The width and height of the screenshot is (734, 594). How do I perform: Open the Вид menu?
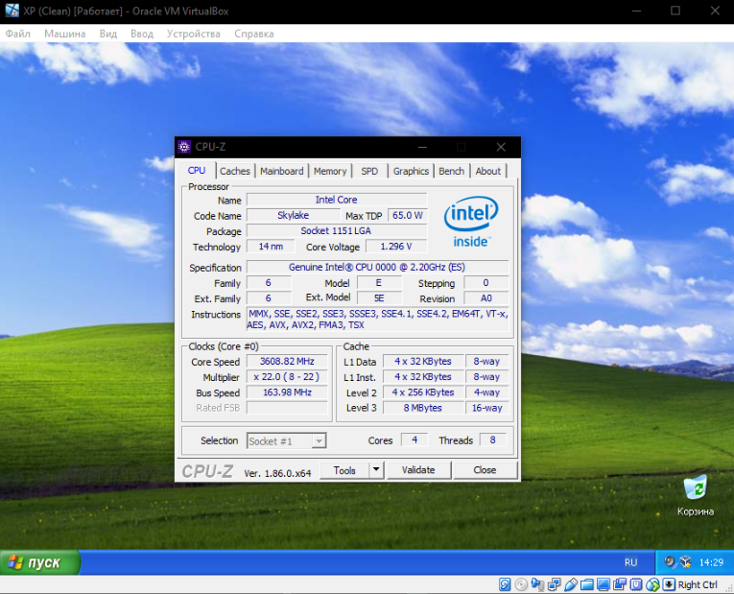(x=108, y=34)
